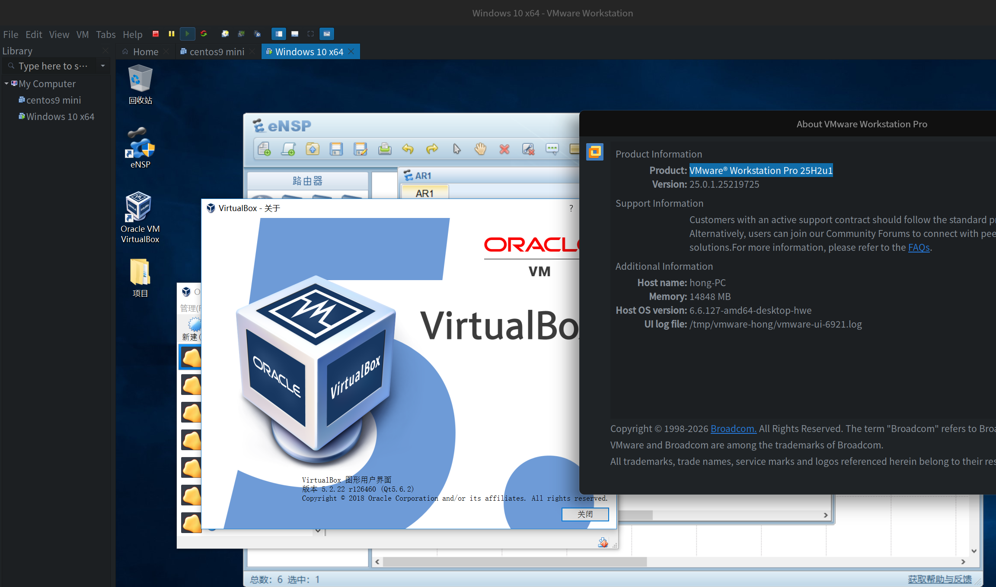Click the red power off VM icon
This screenshot has width=996, height=587.
156,34
